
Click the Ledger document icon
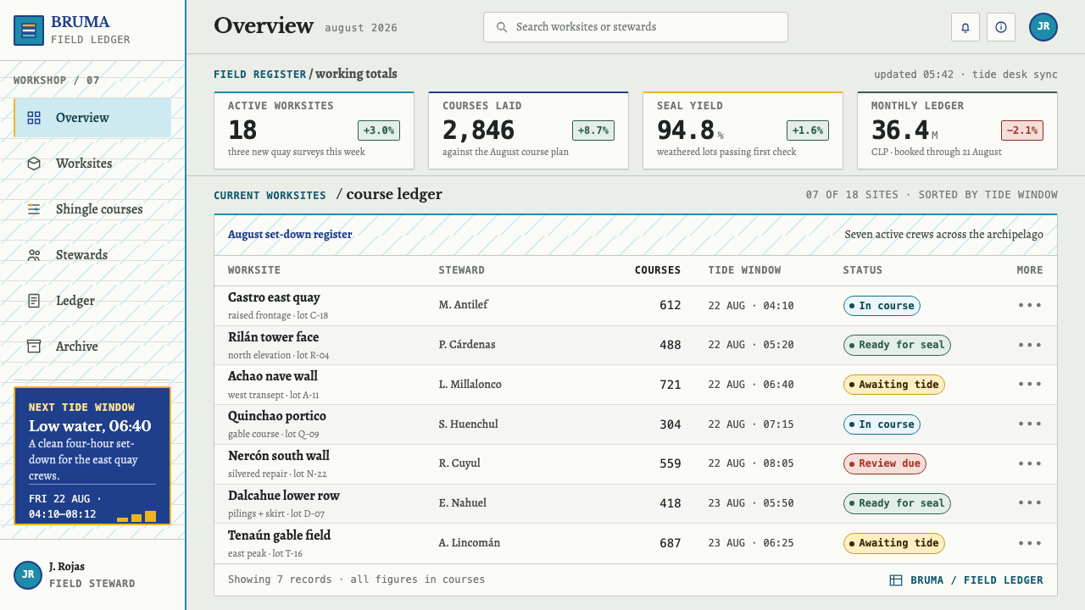click(34, 301)
